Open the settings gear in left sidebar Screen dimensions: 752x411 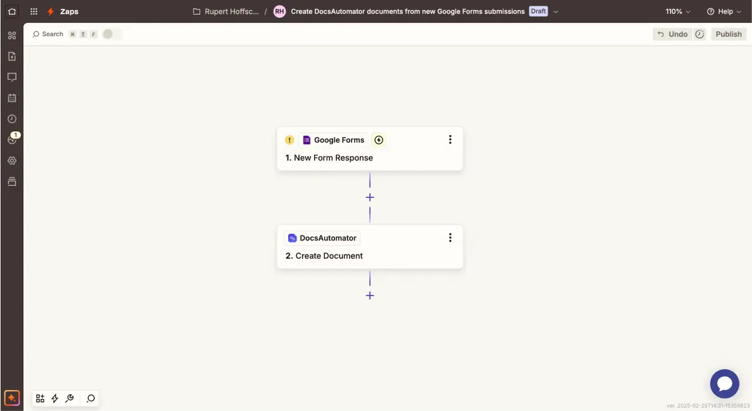(11, 161)
